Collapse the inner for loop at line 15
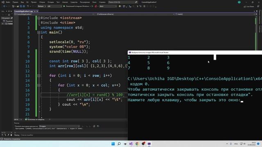 click(x=39, y=85)
